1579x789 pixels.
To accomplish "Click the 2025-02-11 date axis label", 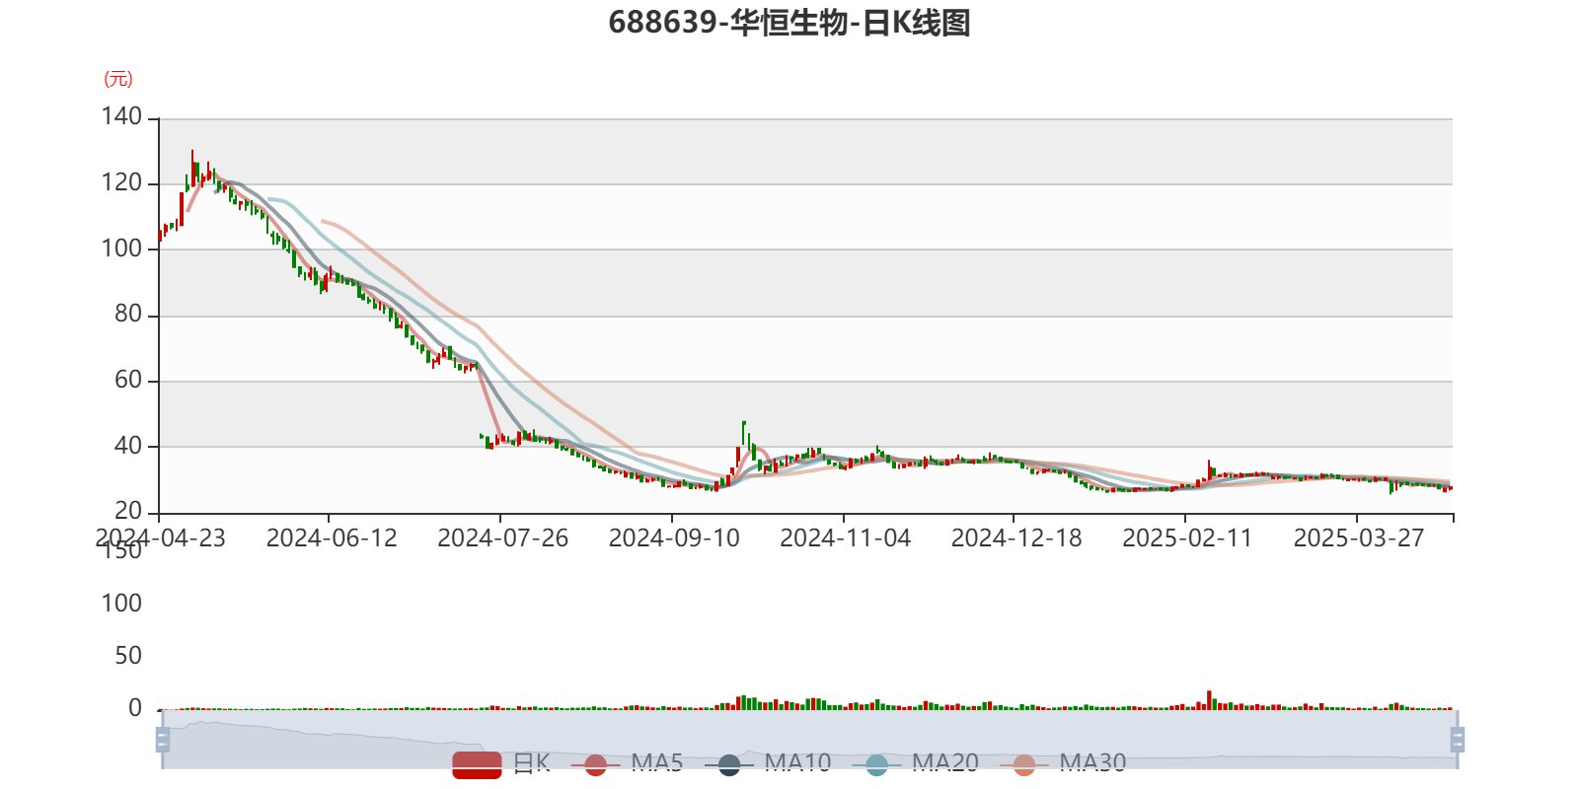I will 1187,538.
